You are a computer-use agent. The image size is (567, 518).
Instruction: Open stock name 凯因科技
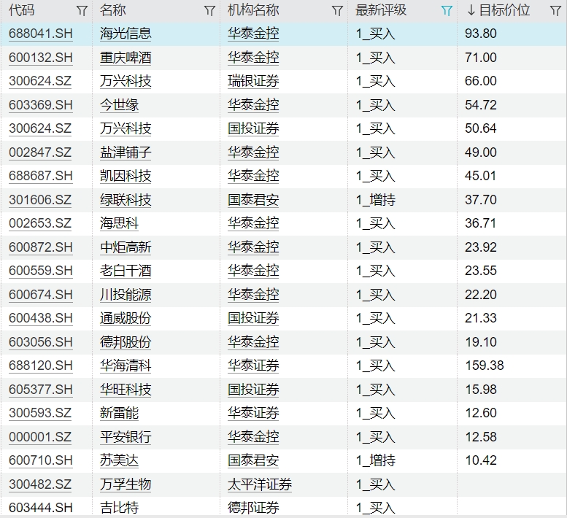[x=126, y=176]
